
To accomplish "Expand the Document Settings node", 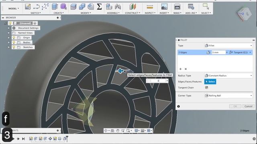I will tap(9, 28).
